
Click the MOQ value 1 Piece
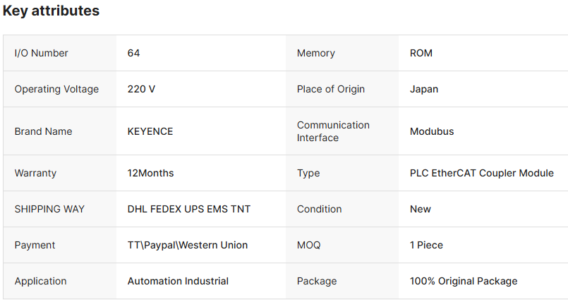click(x=426, y=245)
